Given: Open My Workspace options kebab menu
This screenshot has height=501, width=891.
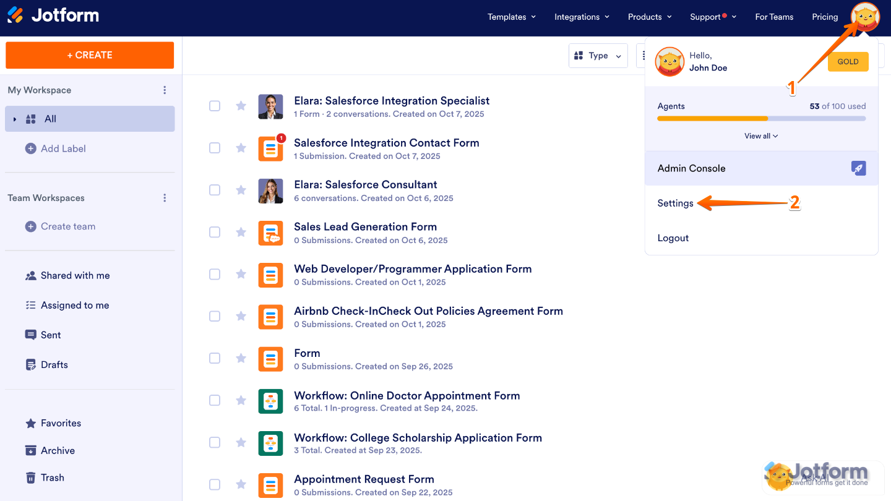Looking at the screenshot, I should point(165,90).
